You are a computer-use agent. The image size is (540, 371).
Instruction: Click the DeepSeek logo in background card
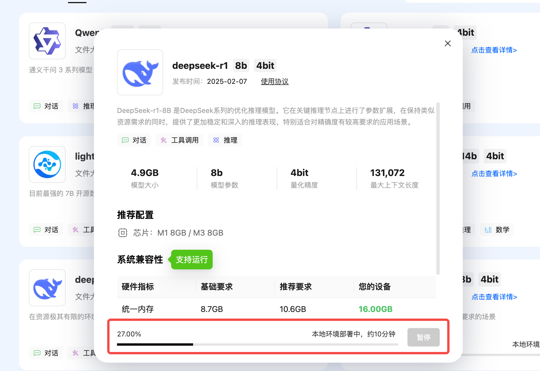pos(47,288)
